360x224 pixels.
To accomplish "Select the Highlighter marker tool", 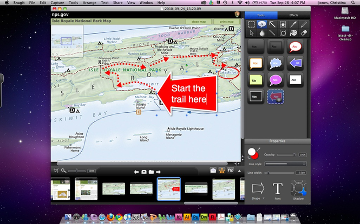I will tap(304, 24).
